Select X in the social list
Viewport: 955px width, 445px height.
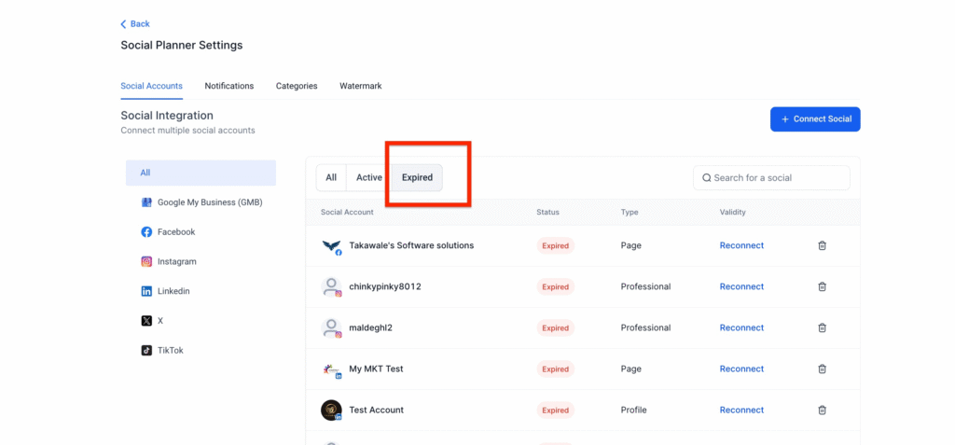click(159, 321)
